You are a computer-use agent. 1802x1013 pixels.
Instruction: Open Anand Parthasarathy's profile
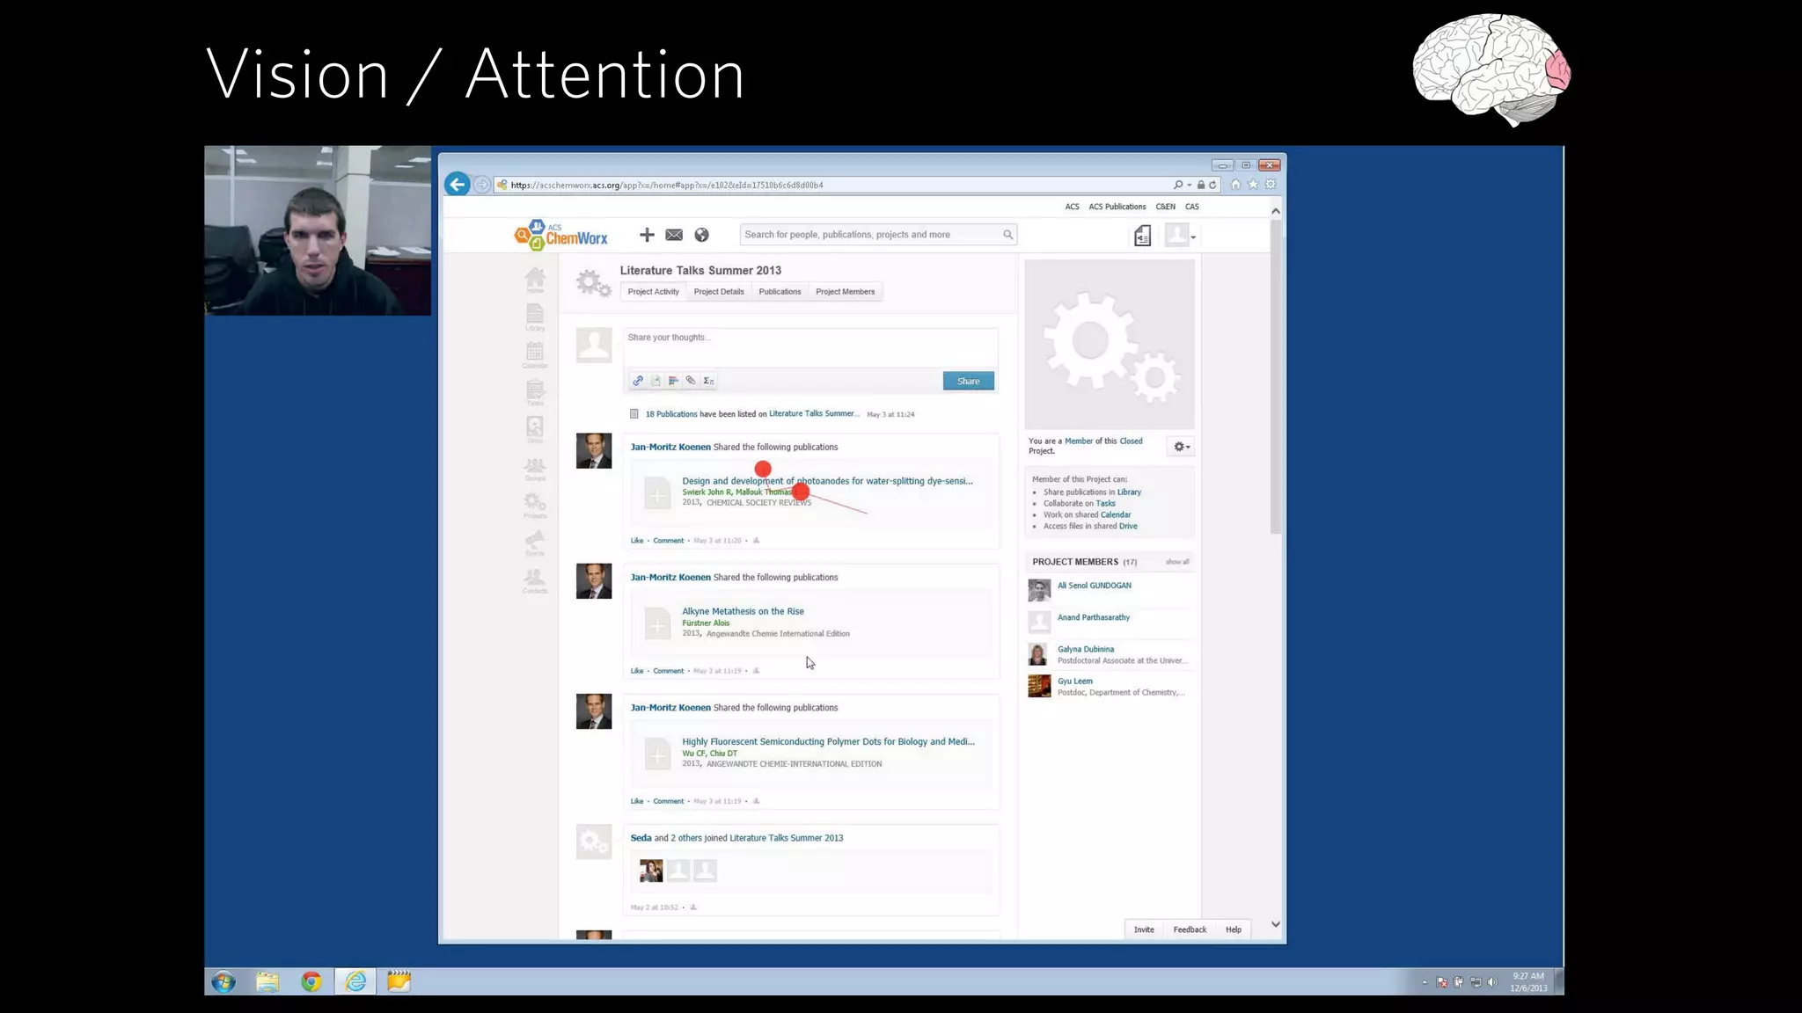coord(1093,617)
